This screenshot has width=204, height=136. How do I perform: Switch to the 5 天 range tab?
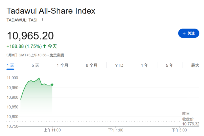(x=35, y=65)
